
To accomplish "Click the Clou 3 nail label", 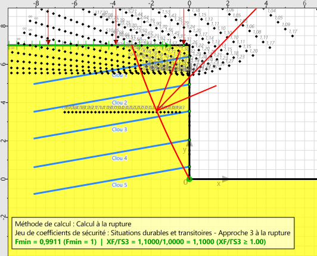I will click(x=119, y=129).
